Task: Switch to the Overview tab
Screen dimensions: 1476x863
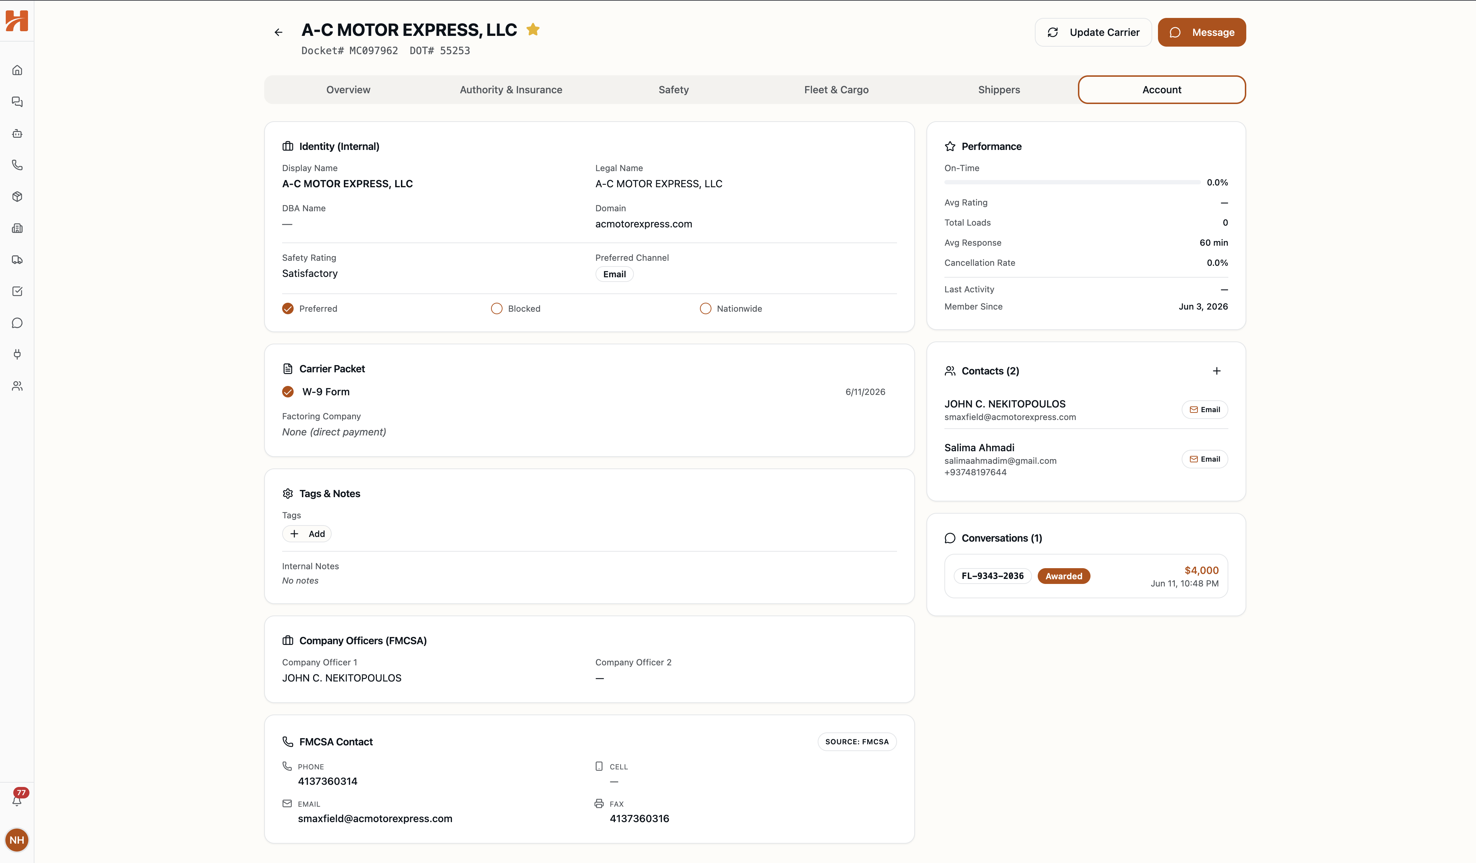Action: (x=348, y=90)
